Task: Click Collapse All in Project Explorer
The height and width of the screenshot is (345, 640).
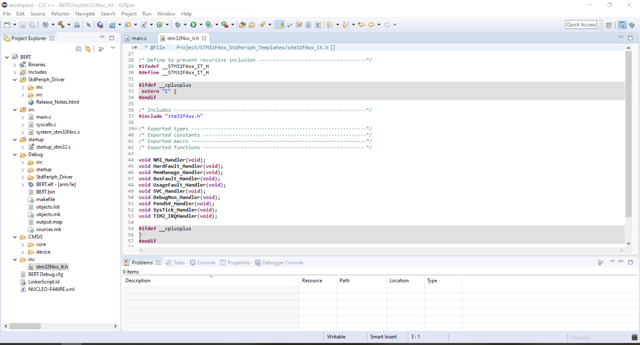Action: tap(79, 49)
